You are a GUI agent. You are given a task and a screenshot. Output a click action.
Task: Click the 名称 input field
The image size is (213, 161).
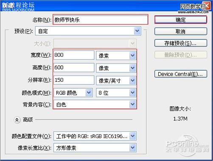[x=101, y=19]
